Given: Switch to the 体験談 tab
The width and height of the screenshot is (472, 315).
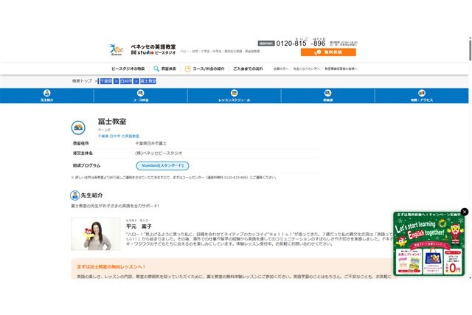Looking at the screenshot, I should click(327, 96).
